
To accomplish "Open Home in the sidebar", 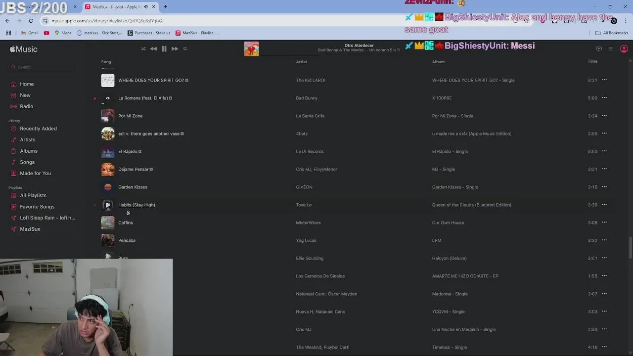I will point(27,84).
